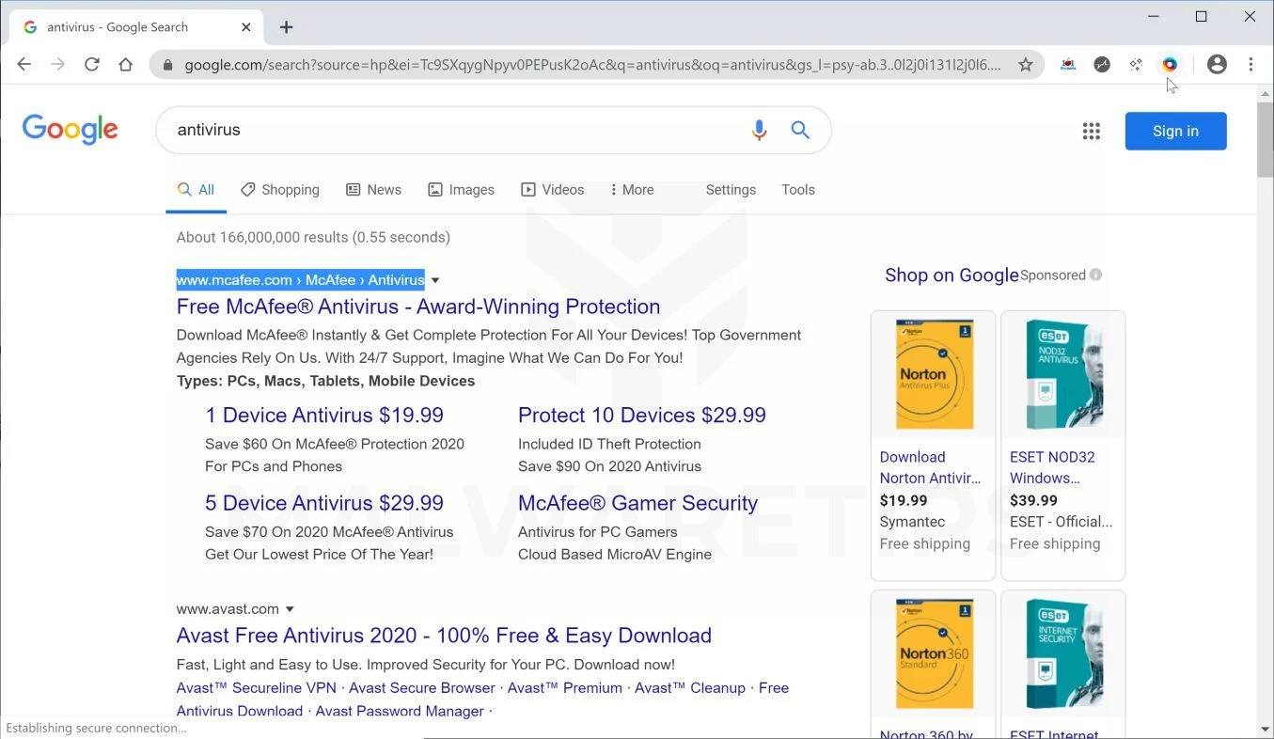Click the colorful circle extension icon
This screenshot has height=739, width=1274.
point(1170,64)
